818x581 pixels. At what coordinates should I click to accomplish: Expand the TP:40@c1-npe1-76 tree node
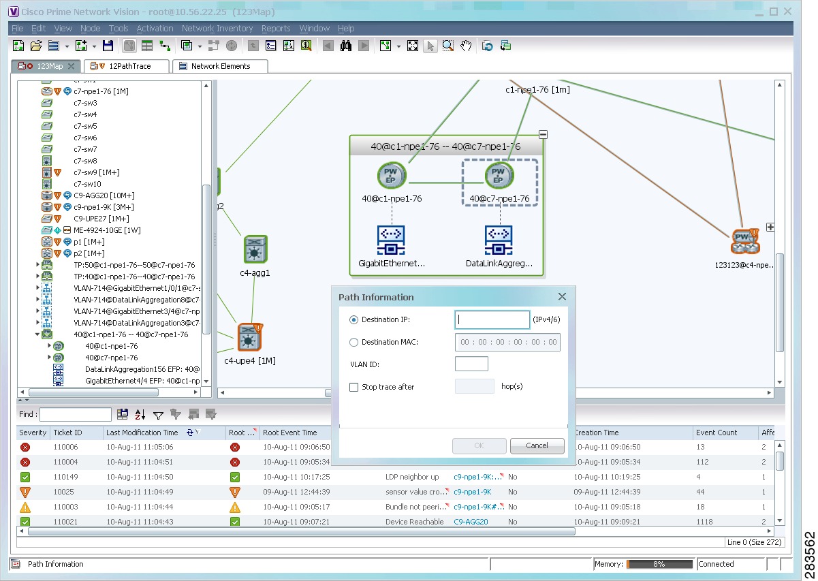tap(37, 277)
